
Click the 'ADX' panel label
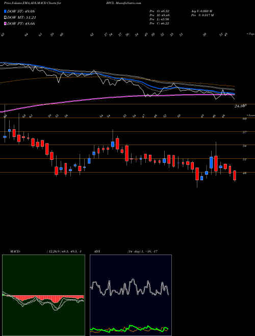pyautogui.click(x=97, y=251)
